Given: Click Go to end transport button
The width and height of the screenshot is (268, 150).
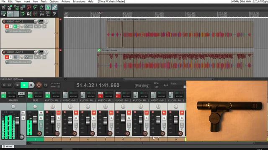Looking at the screenshot, I should [x=10, y=85].
